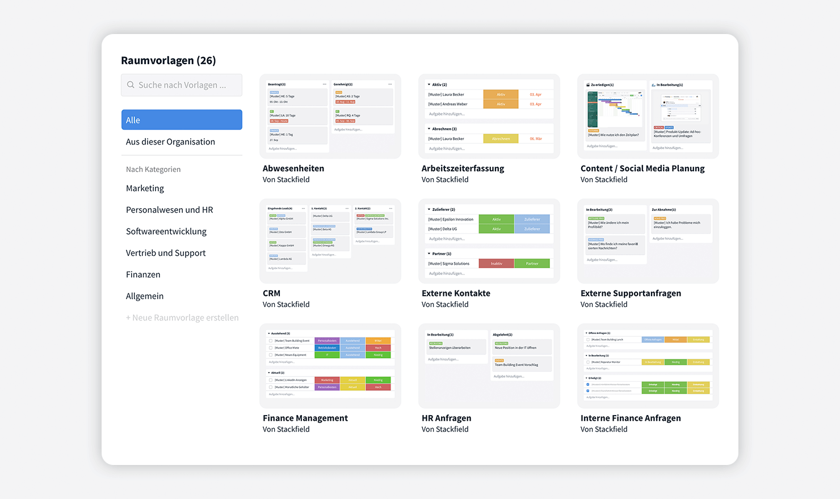Open the Arbeitszeiterfassung preview thumbnail
840x499 pixels.
489,116
